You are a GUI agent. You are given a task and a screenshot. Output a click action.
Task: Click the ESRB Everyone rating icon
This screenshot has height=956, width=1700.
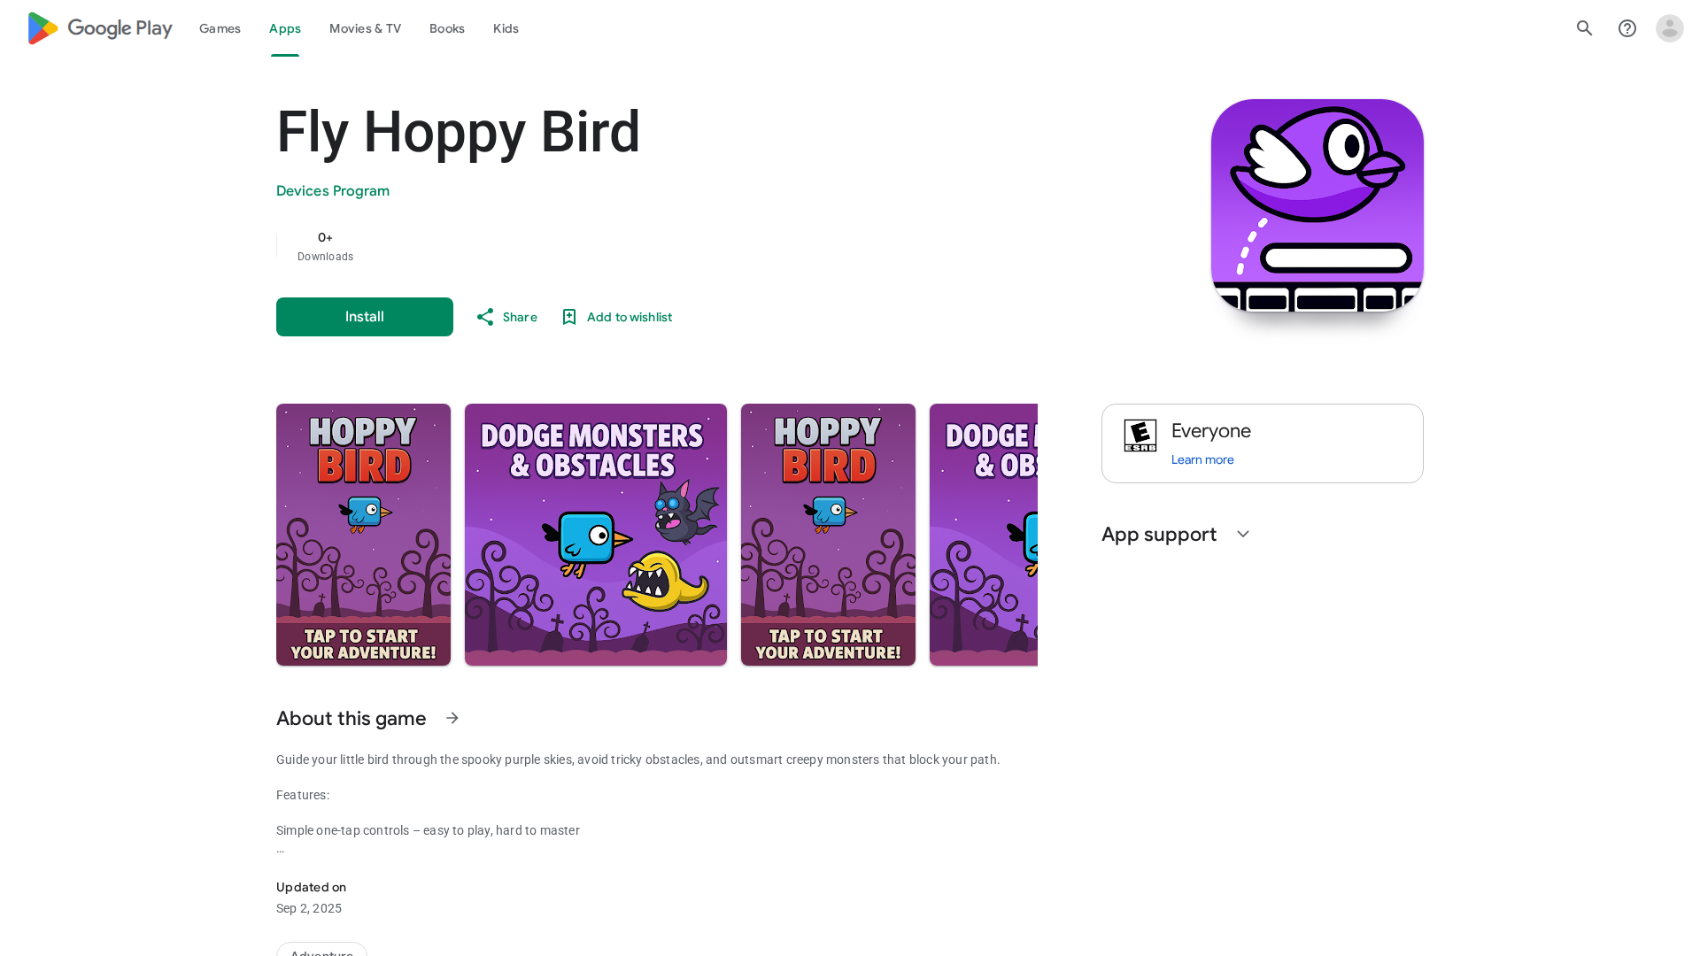[x=1140, y=436]
